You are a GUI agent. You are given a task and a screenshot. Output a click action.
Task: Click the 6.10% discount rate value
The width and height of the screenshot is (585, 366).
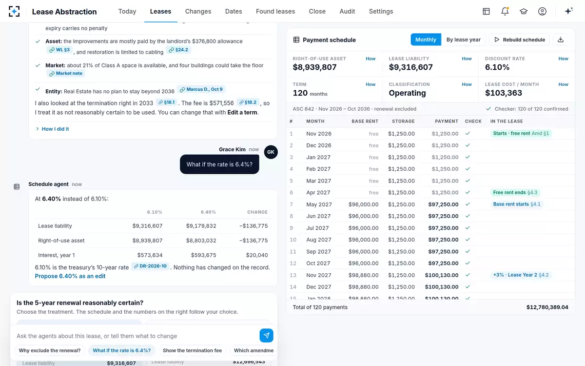tap(497, 67)
